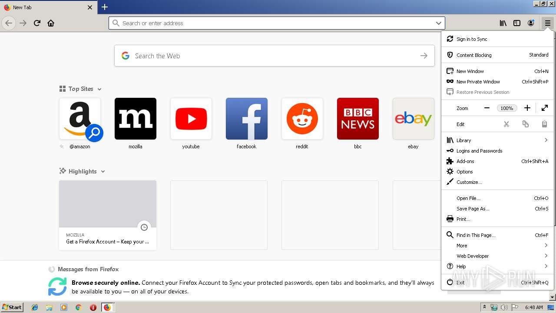The width and height of the screenshot is (556, 313).
Task: Open the system tray volume icon
Action: [504, 307]
